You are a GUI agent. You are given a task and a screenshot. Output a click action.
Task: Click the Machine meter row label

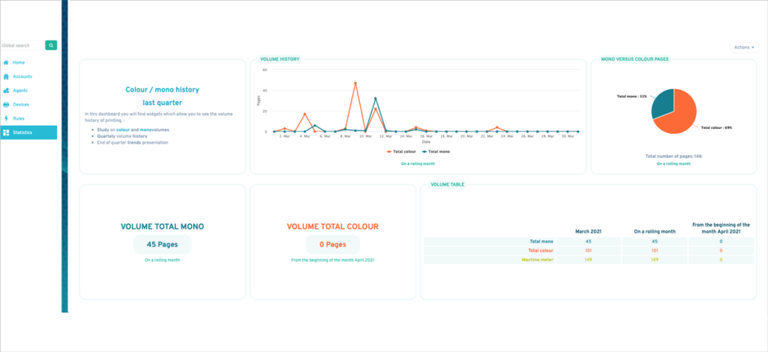click(x=537, y=260)
